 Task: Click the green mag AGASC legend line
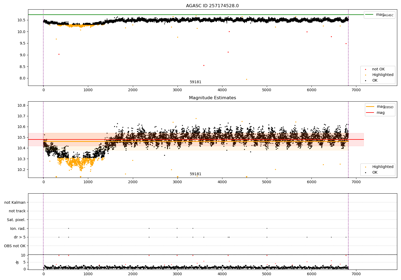click(x=369, y=15)
